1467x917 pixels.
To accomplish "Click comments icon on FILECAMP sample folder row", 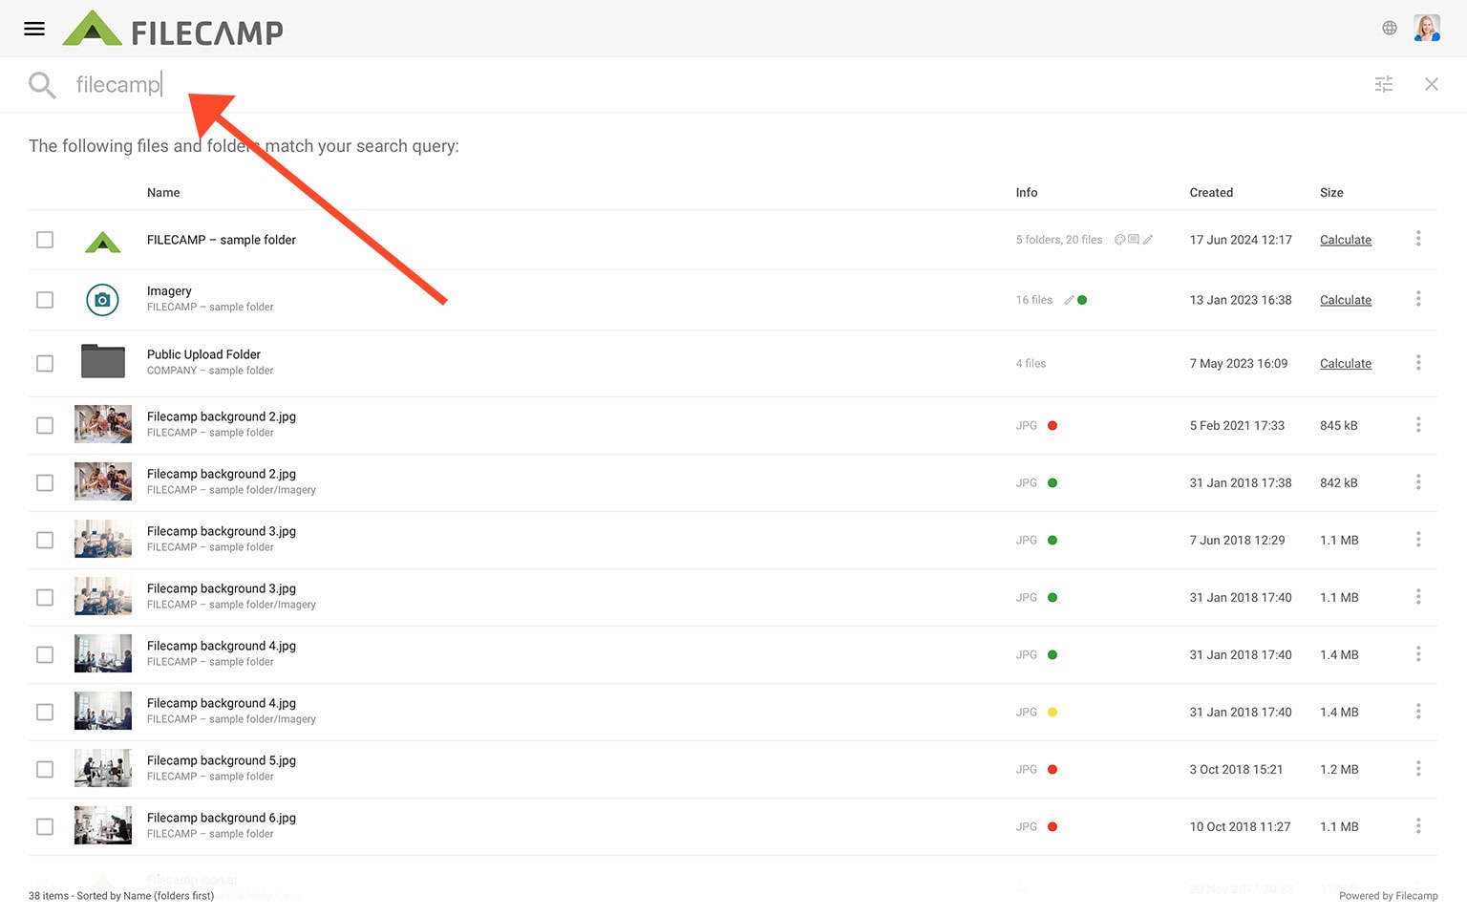I will click(1134, 240).
